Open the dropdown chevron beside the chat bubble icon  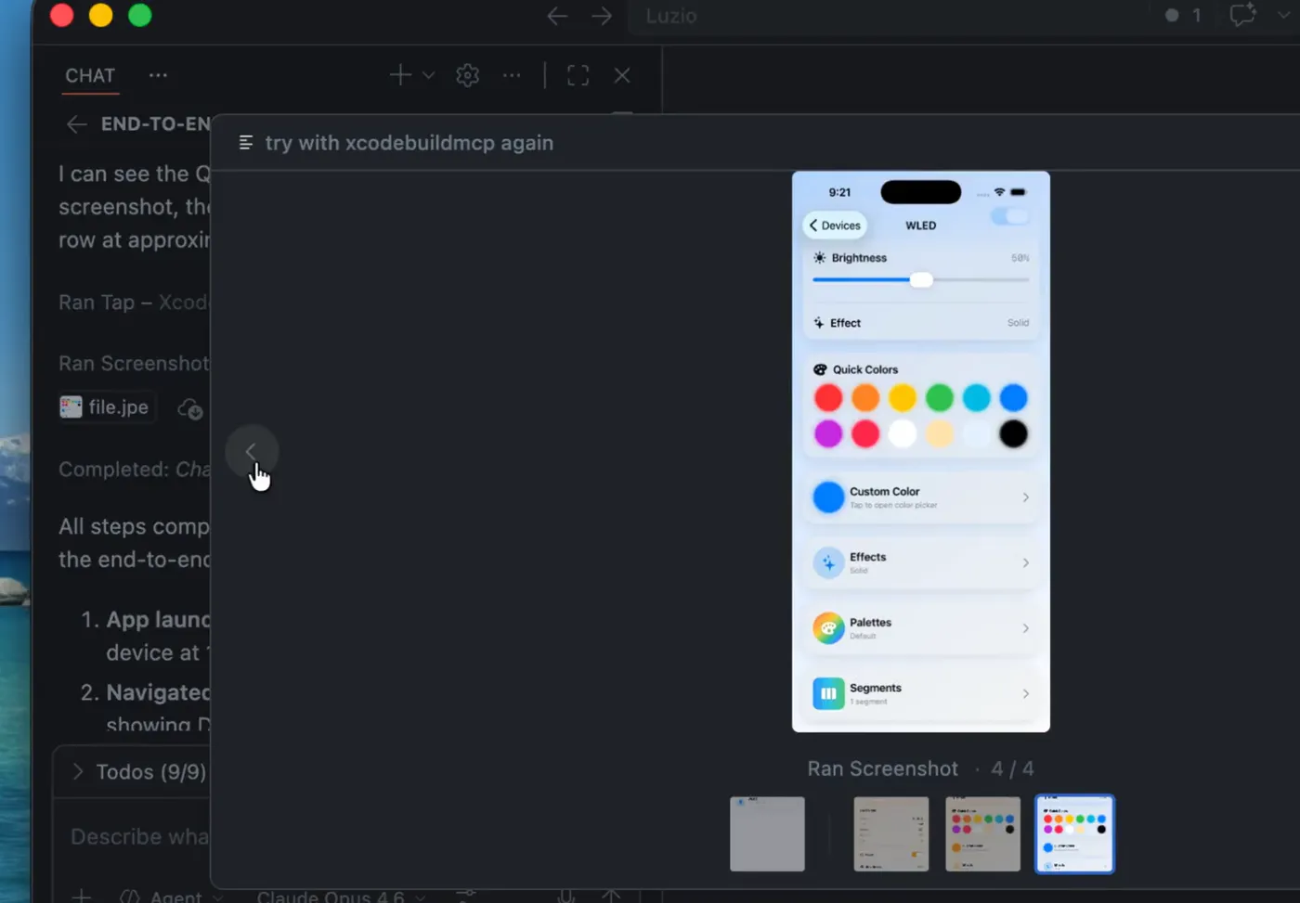click(x=1284, y=15)
